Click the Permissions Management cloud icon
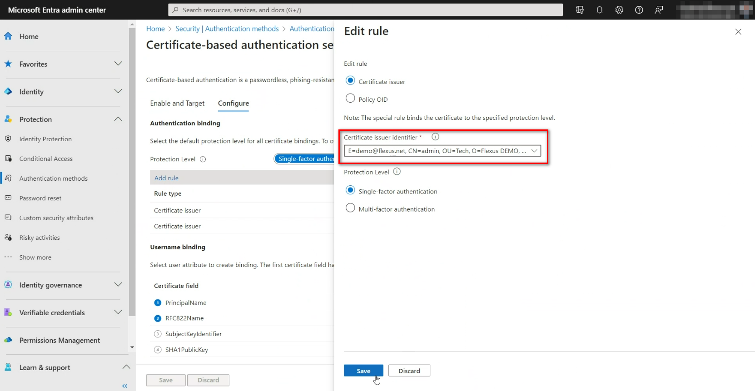 (x=8, y=340)
